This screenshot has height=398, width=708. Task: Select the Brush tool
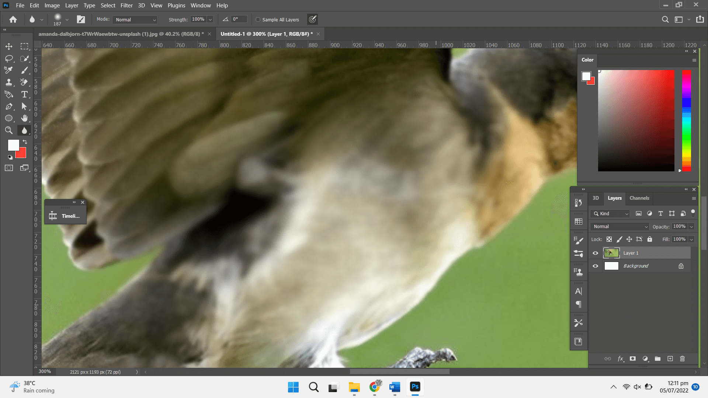pos(24,70)
